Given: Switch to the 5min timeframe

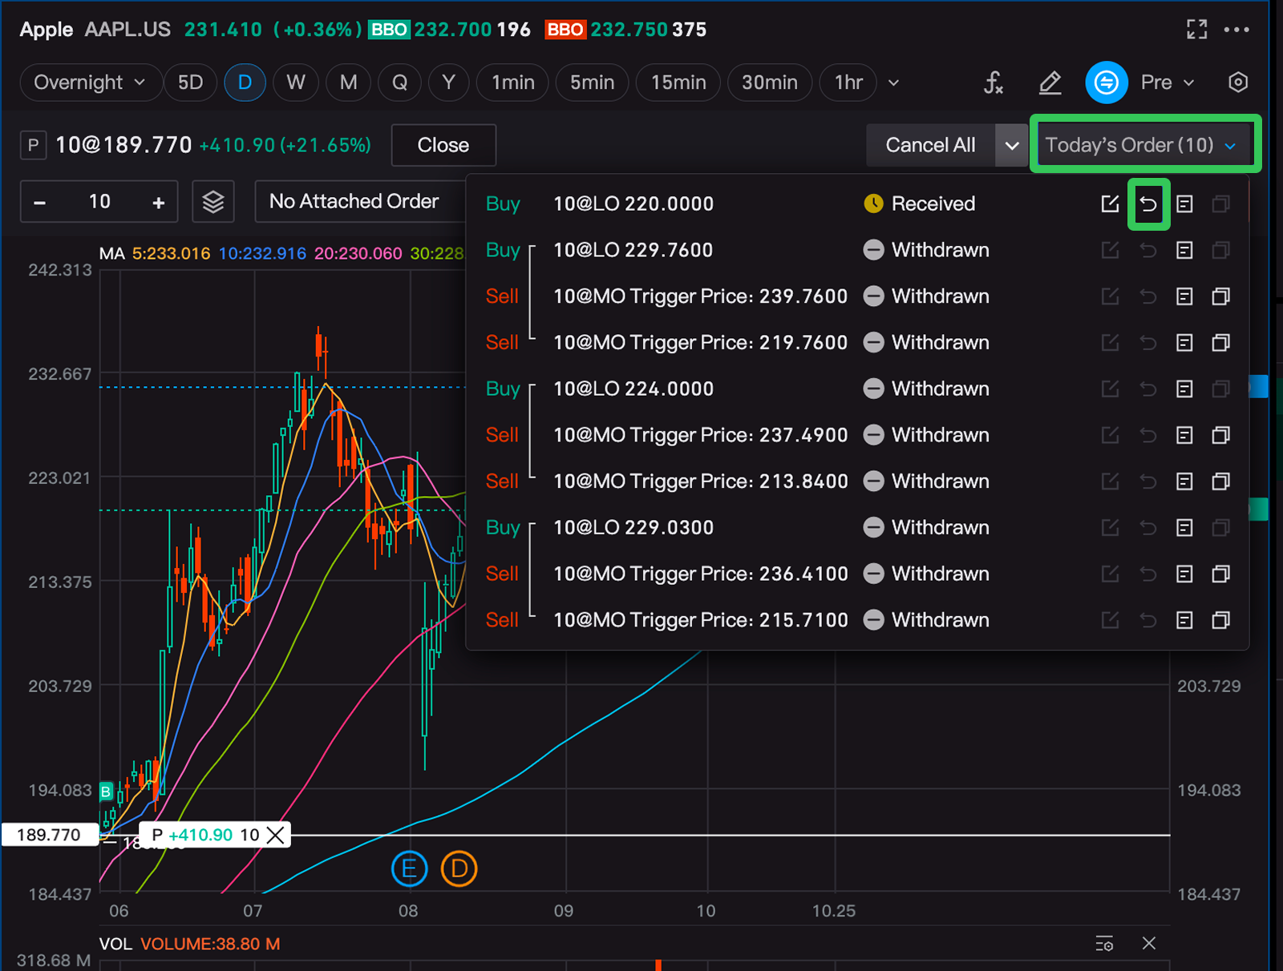Looking at the screenshot, I should pyautogui.click(x=592, y=83).
